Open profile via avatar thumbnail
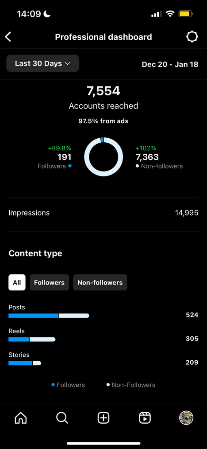207x449 pixels. point(186,418)
